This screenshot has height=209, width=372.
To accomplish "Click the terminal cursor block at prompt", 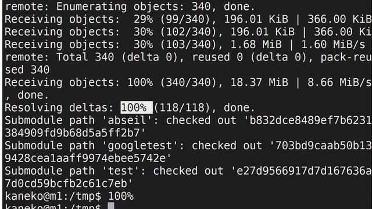I will tap(111, 206).
